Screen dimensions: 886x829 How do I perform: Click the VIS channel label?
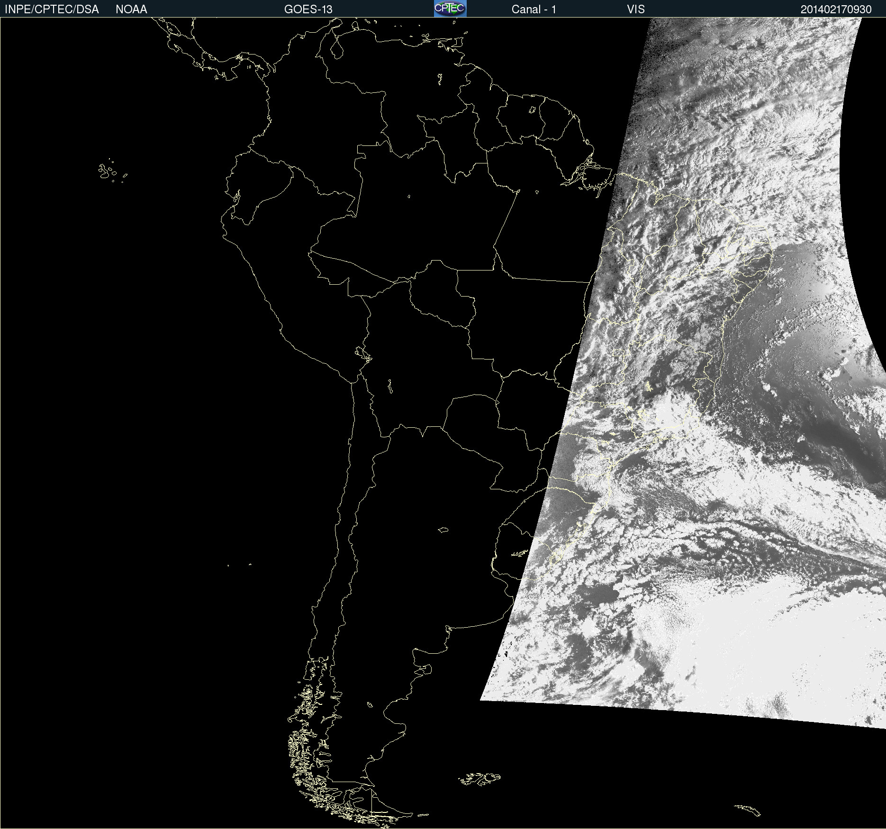(636, 9)
